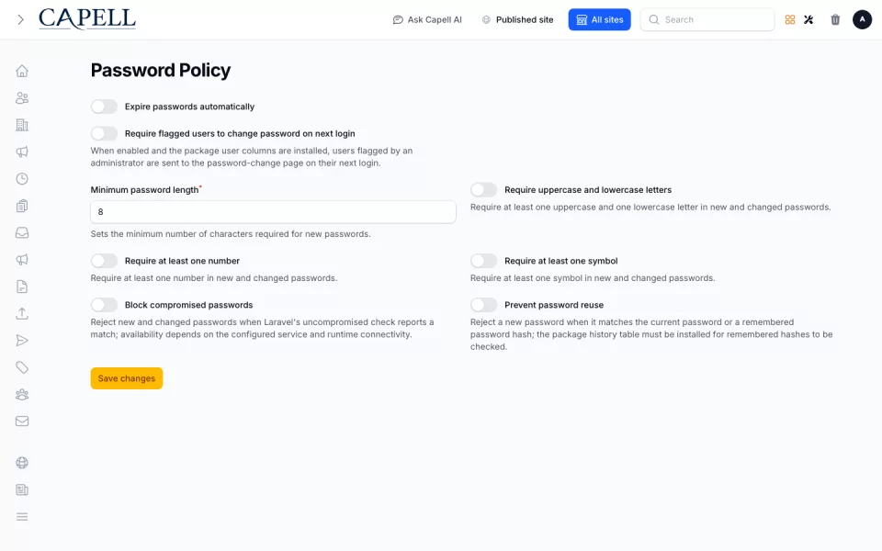Open the inbox tray icon in the sidebar

(22, 232)
